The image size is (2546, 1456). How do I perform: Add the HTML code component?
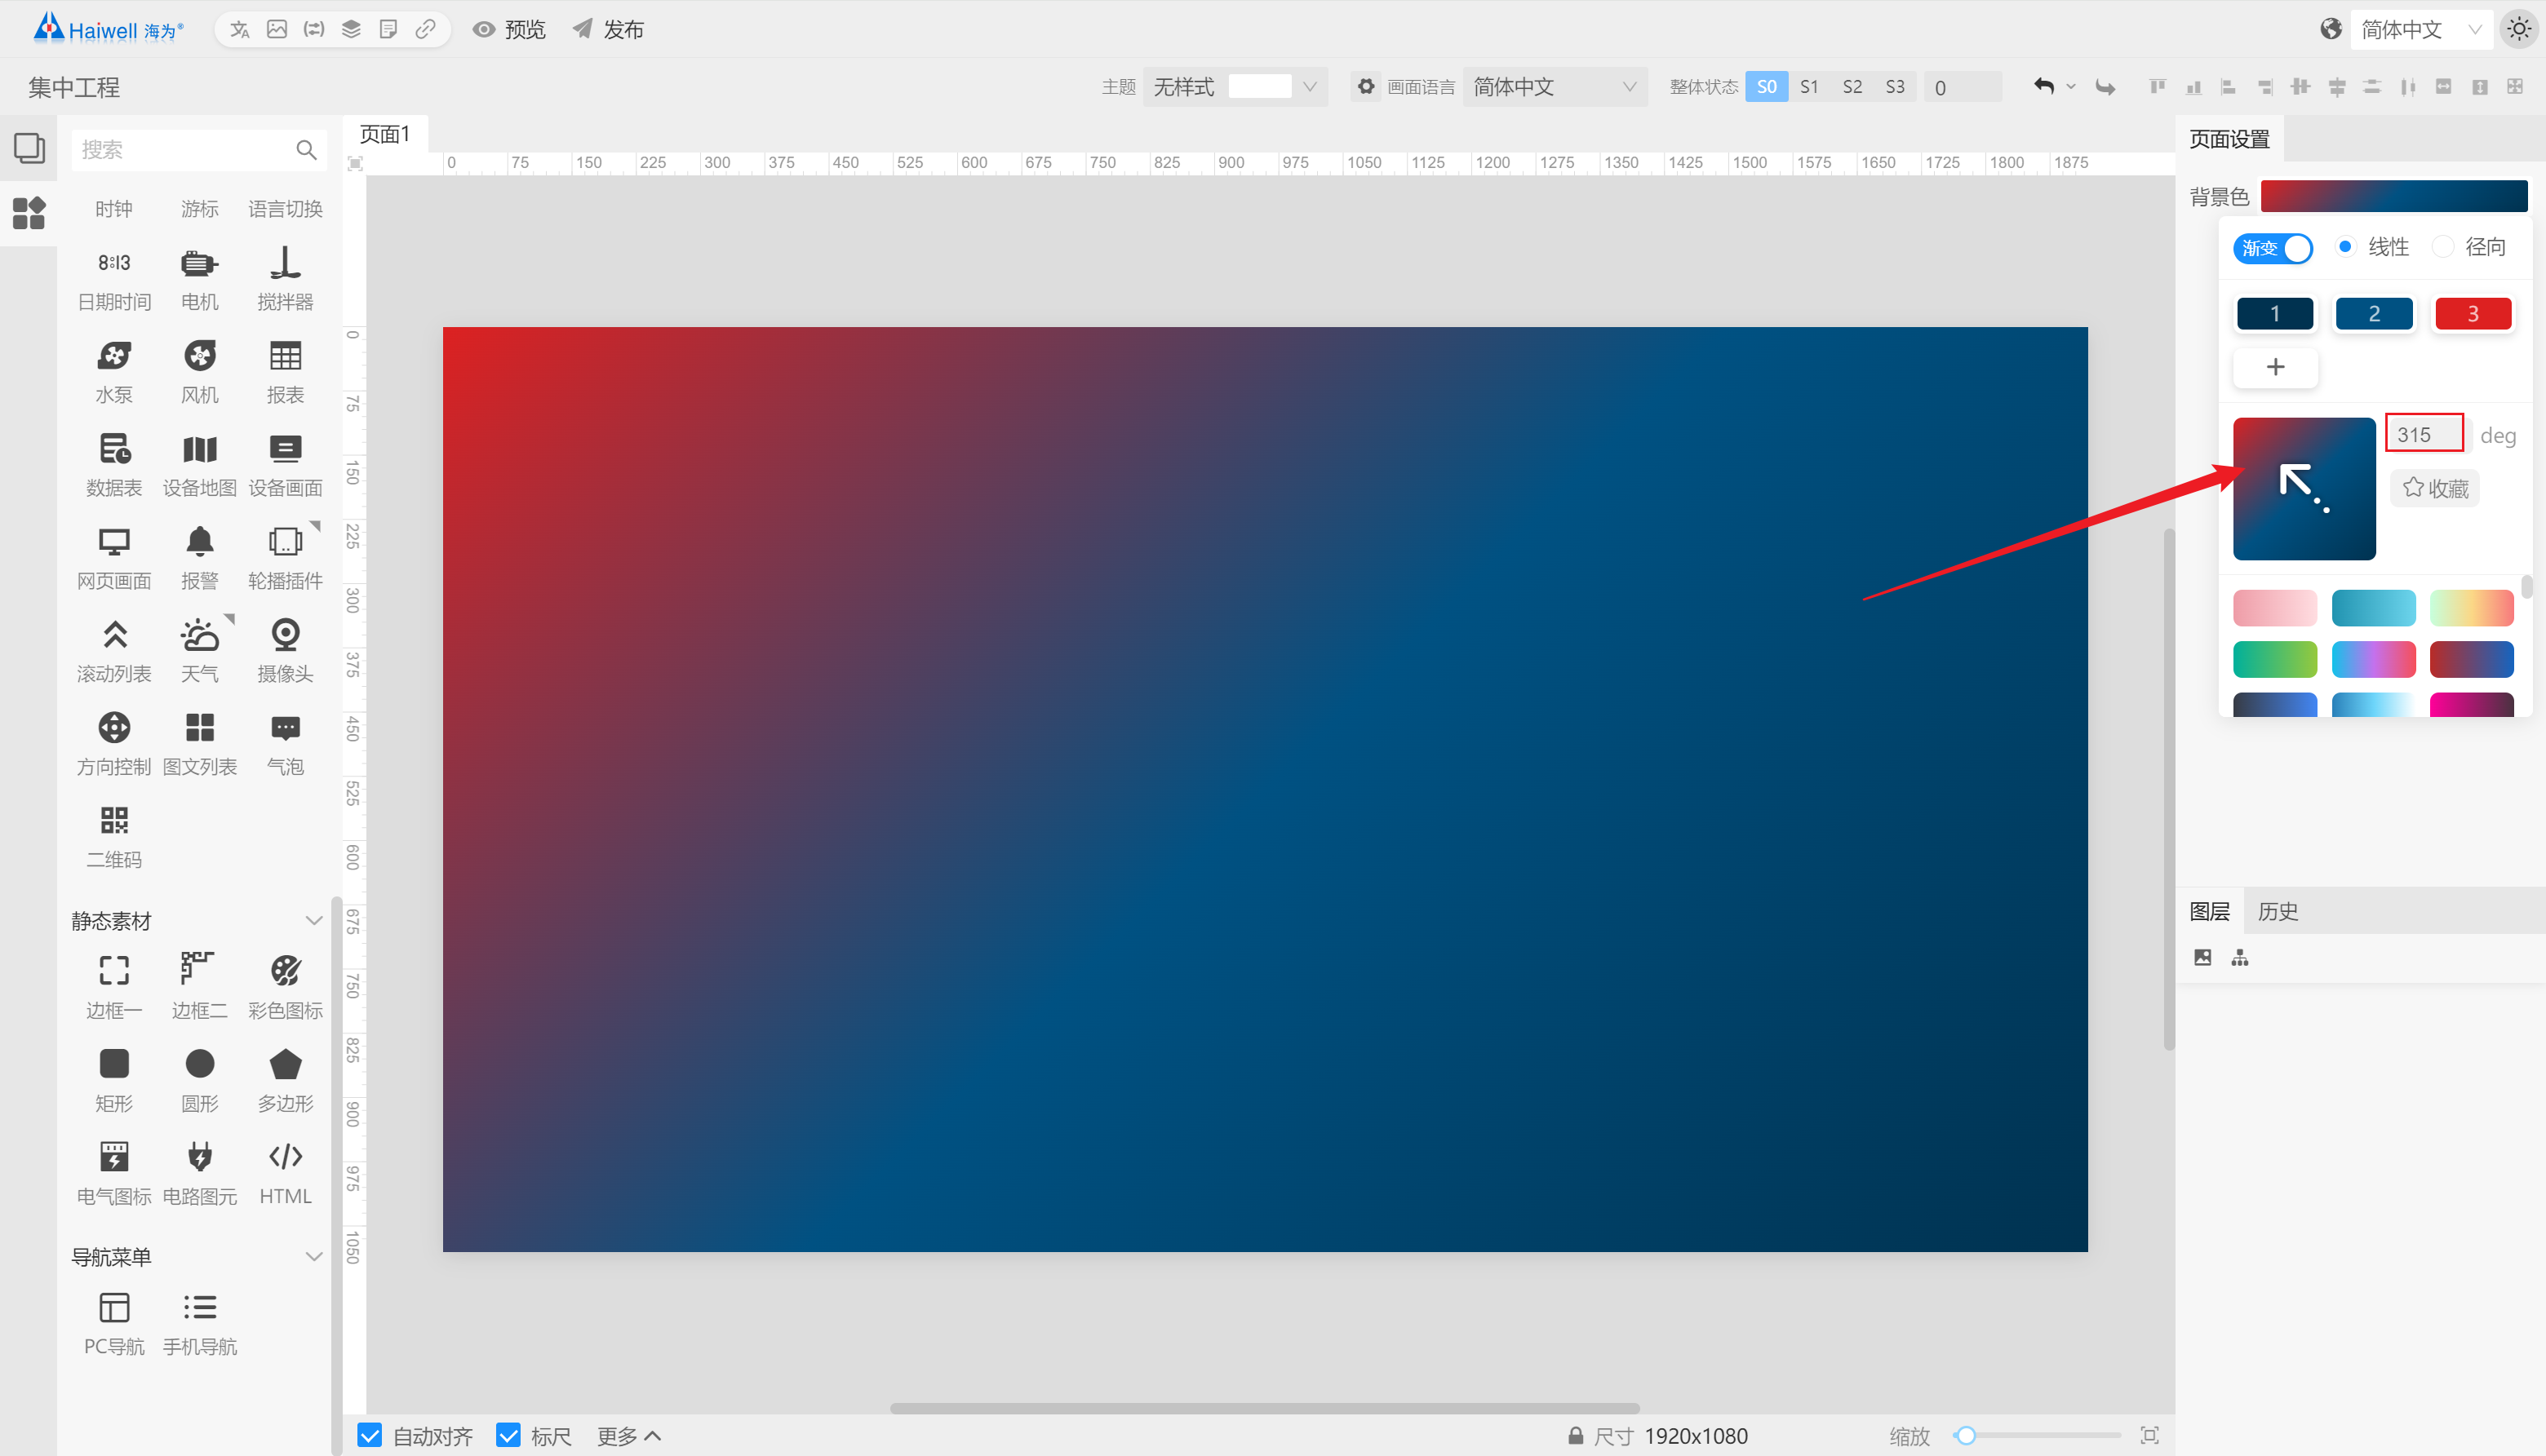click(x=285, y=1174)
